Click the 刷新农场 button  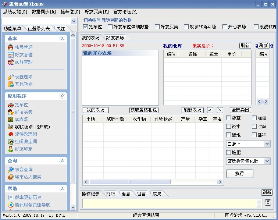point(193,110)
